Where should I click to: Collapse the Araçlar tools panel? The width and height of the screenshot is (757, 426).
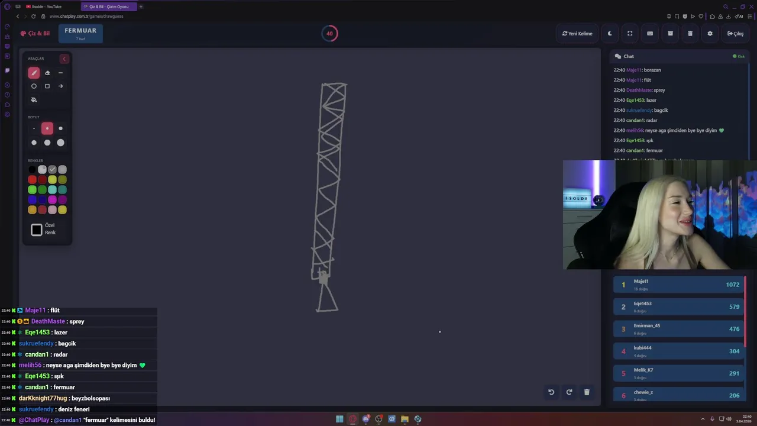[64, 59]
